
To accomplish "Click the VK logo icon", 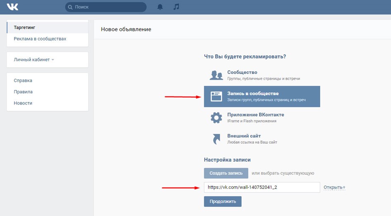I will 12,7.
